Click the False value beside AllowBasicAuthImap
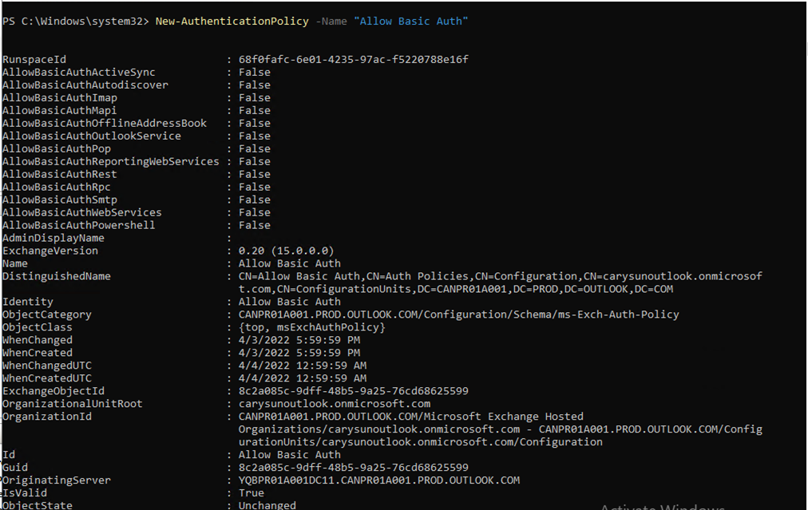 point(254,98)
